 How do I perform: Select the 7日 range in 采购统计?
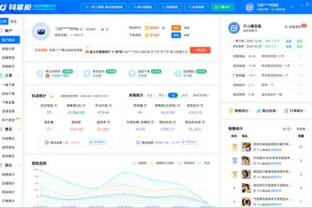tap(173, 95)
